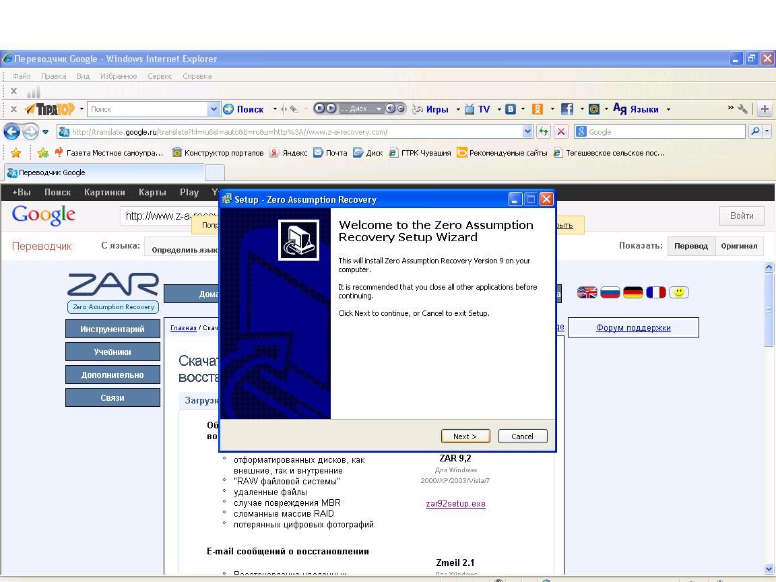The height and width of the screenshot is (582, 776).
Task: Open the TV toolbar item
Action: pos(478,109)
